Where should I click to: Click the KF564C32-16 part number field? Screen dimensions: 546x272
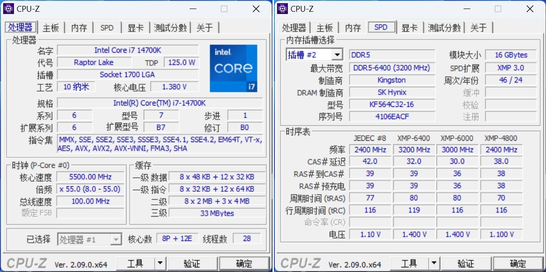pyautogui.click(x=392, y=104)
